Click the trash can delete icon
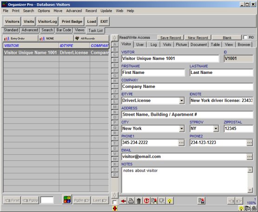The height and width of the screenshot is (212, 258). 139,201
